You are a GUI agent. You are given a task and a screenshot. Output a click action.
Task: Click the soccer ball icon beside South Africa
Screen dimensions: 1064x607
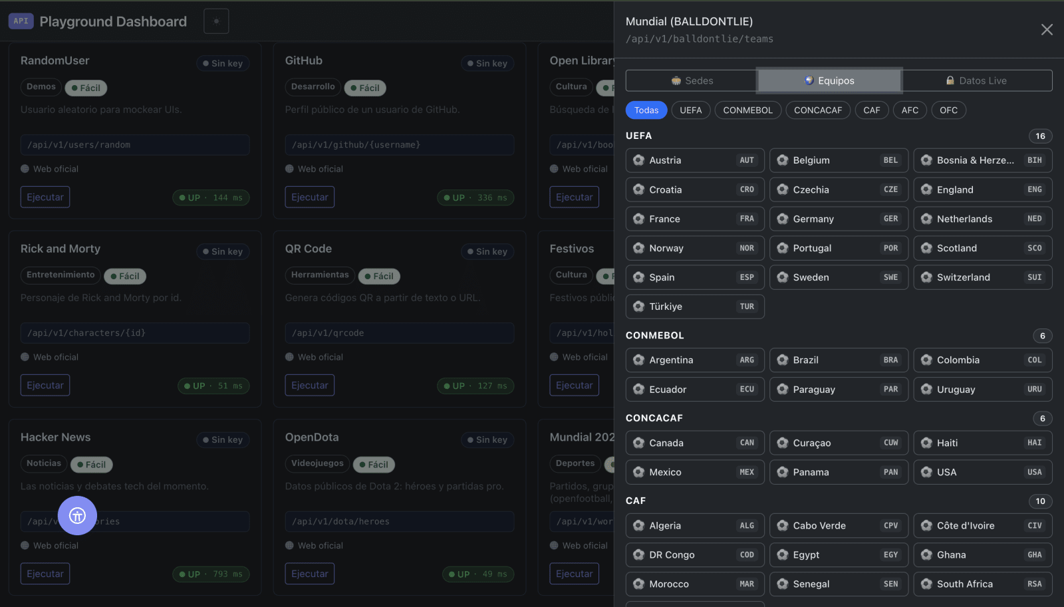[x=926, y=584]
